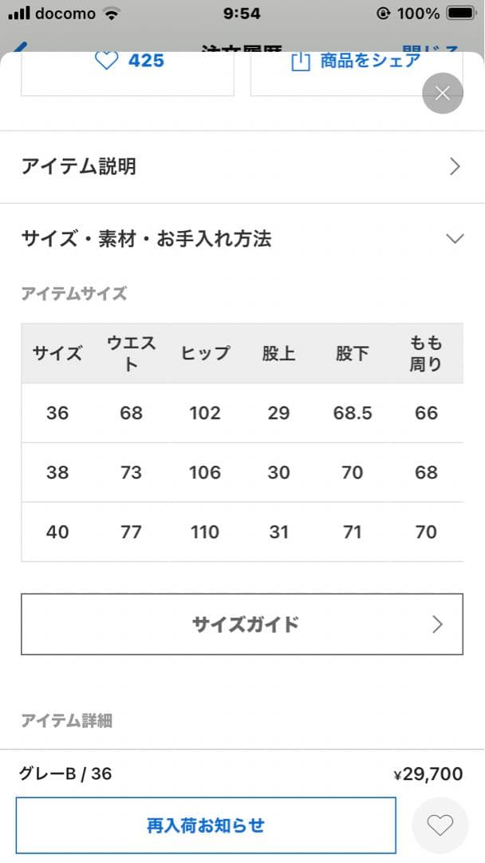Tap the ウエスト column header
Viewport: 485px width, 863px height.
[x=131, y=353]
